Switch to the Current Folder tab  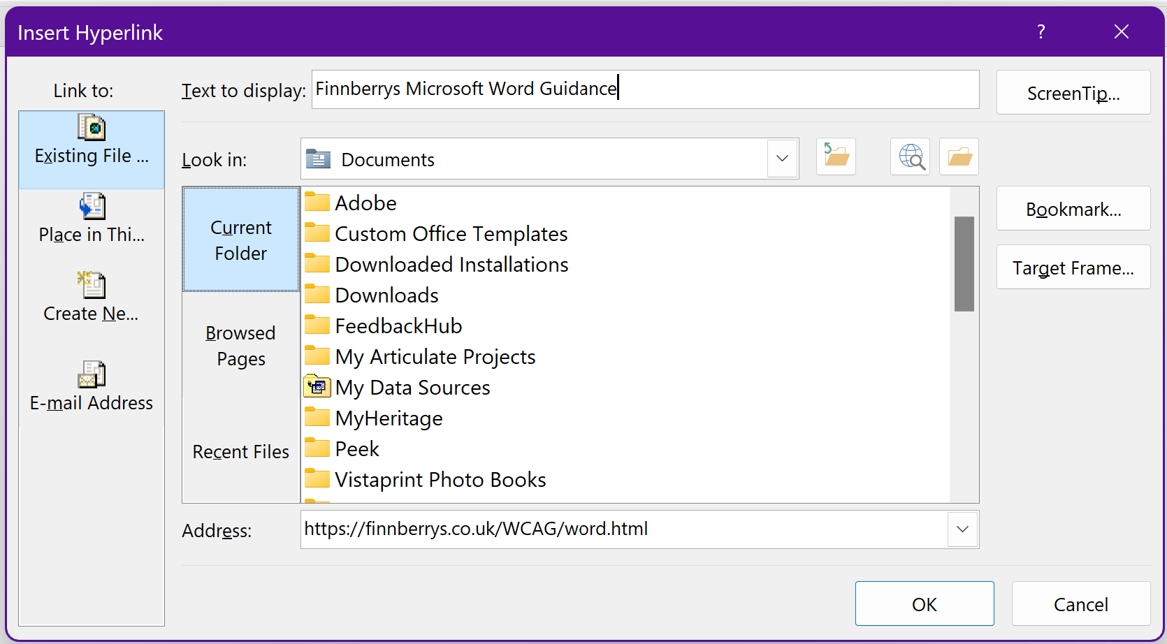coord(241,240)
